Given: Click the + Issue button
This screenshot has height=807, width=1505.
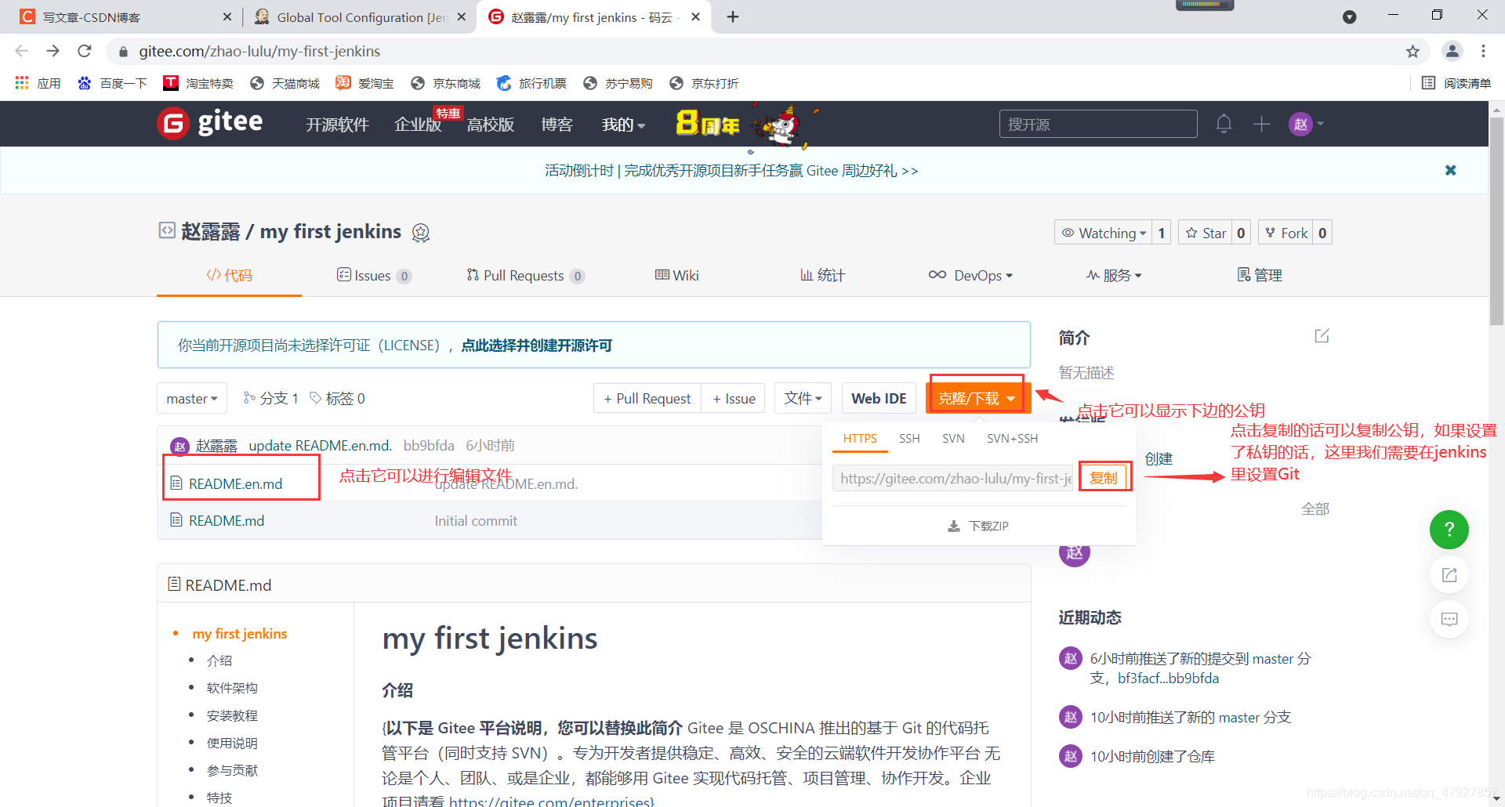Looking at the screenshot, I should click(x=734, y=399).
